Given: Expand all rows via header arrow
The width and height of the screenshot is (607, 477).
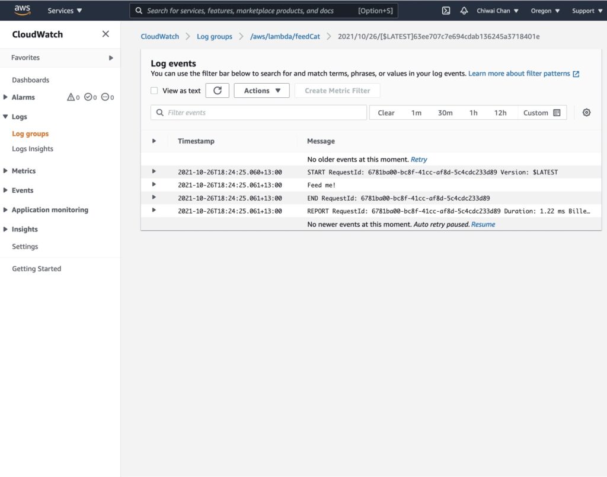Looking at the screenshot, I should pyautogui.click(x=154, y=141).
